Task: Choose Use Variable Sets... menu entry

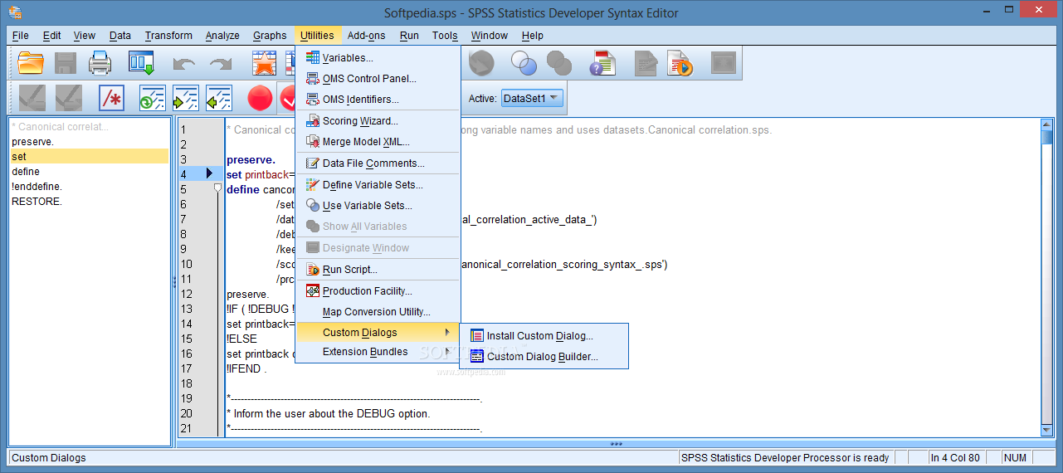Action: click(378, 205)
